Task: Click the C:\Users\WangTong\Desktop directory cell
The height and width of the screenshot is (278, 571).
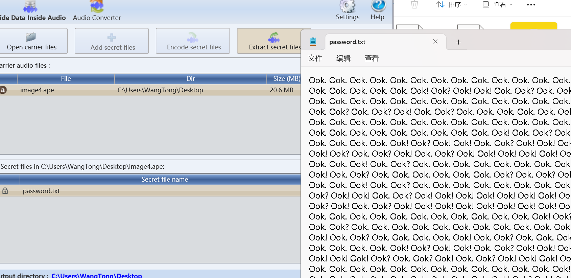Action: click(x=160, y=90)
